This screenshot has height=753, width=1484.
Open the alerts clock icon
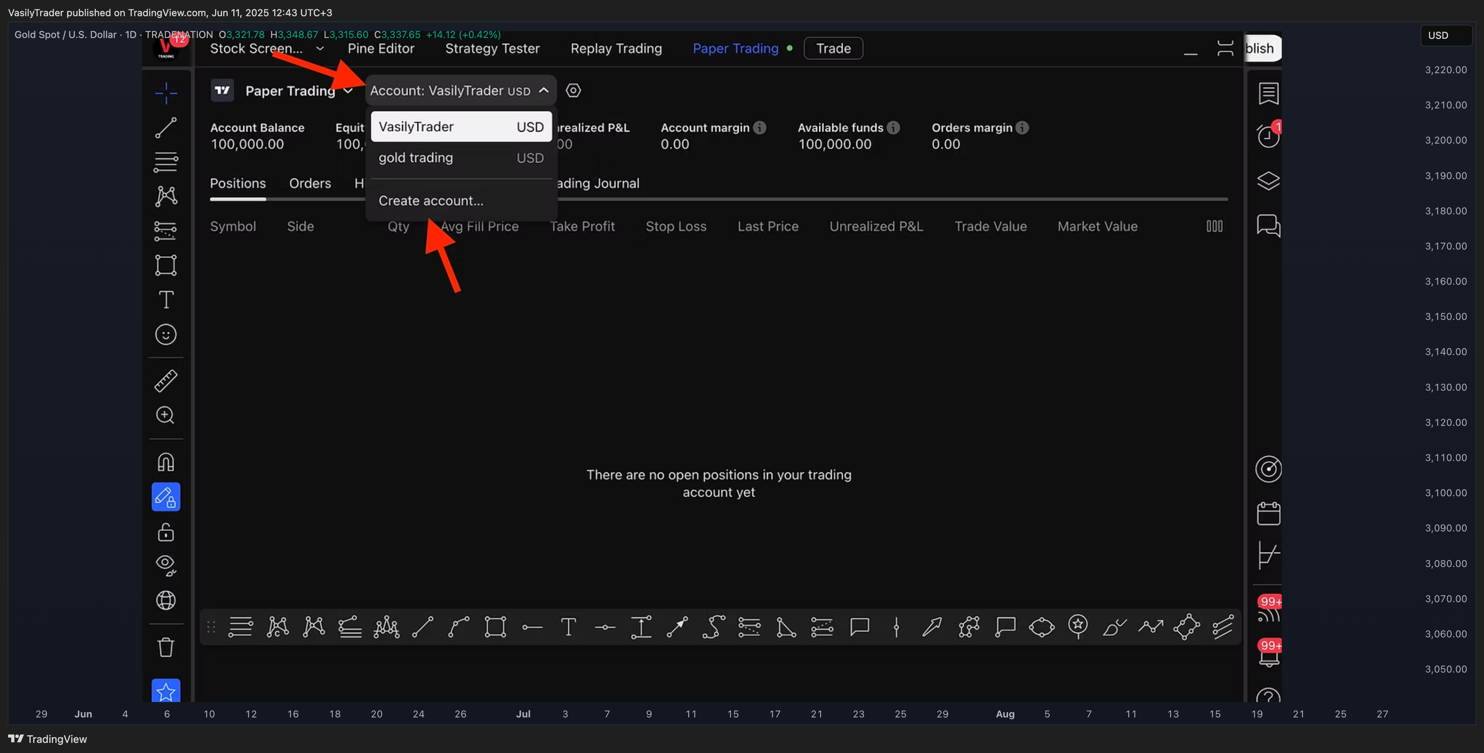point(1268,136)
